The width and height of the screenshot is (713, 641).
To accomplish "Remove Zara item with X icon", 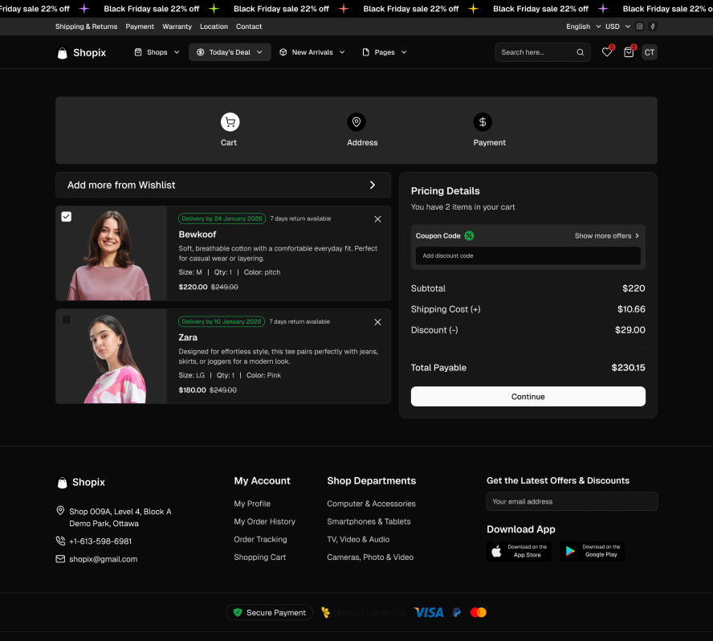I will click(x=377, y=322).
